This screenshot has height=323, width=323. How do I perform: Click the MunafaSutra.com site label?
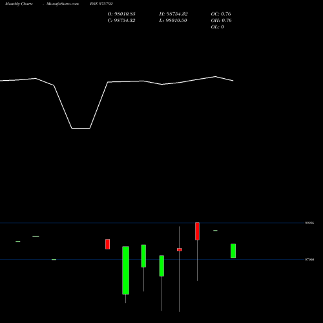click(x=63, y=4)
